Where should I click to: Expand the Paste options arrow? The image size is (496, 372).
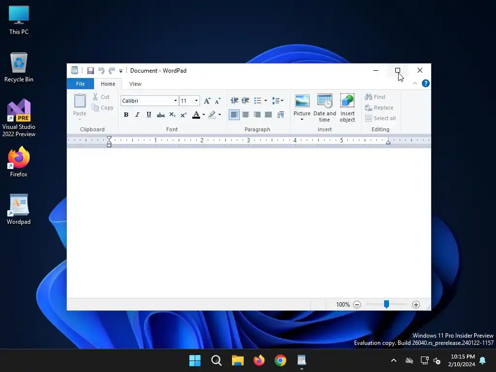pyautogui.click(x=80, y=119)
